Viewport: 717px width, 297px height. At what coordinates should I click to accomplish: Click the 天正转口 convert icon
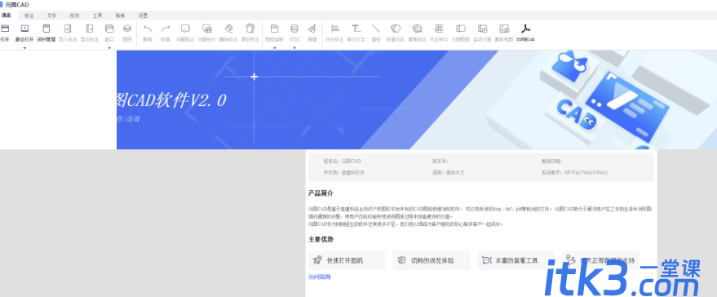439,29
